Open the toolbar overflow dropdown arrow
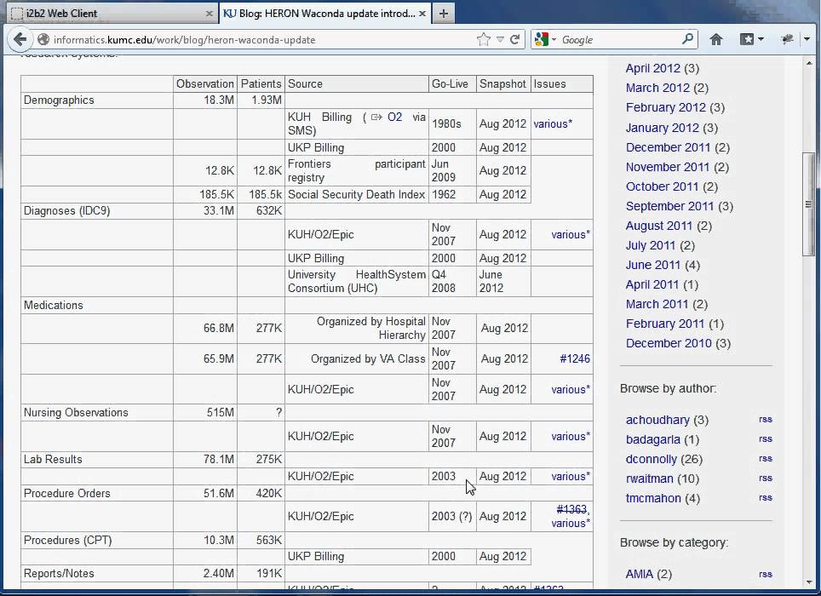 click(x=807, y=39)
